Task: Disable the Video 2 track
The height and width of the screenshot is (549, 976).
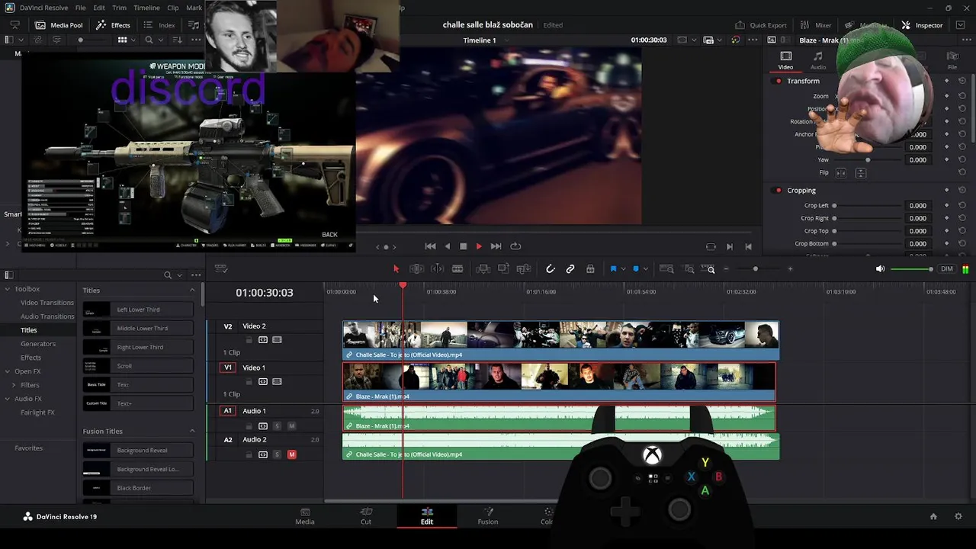Action: (277, 340)
